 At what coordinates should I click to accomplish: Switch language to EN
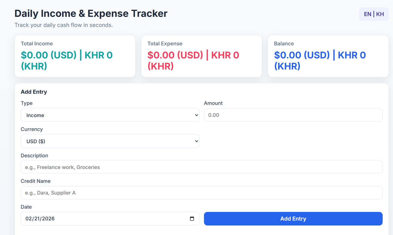(367, 14)
